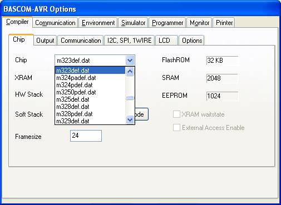This screenshot has width=281, height=205.
Task: Collapse the Chip dropdown via its arrow
Action: [130, 60]
